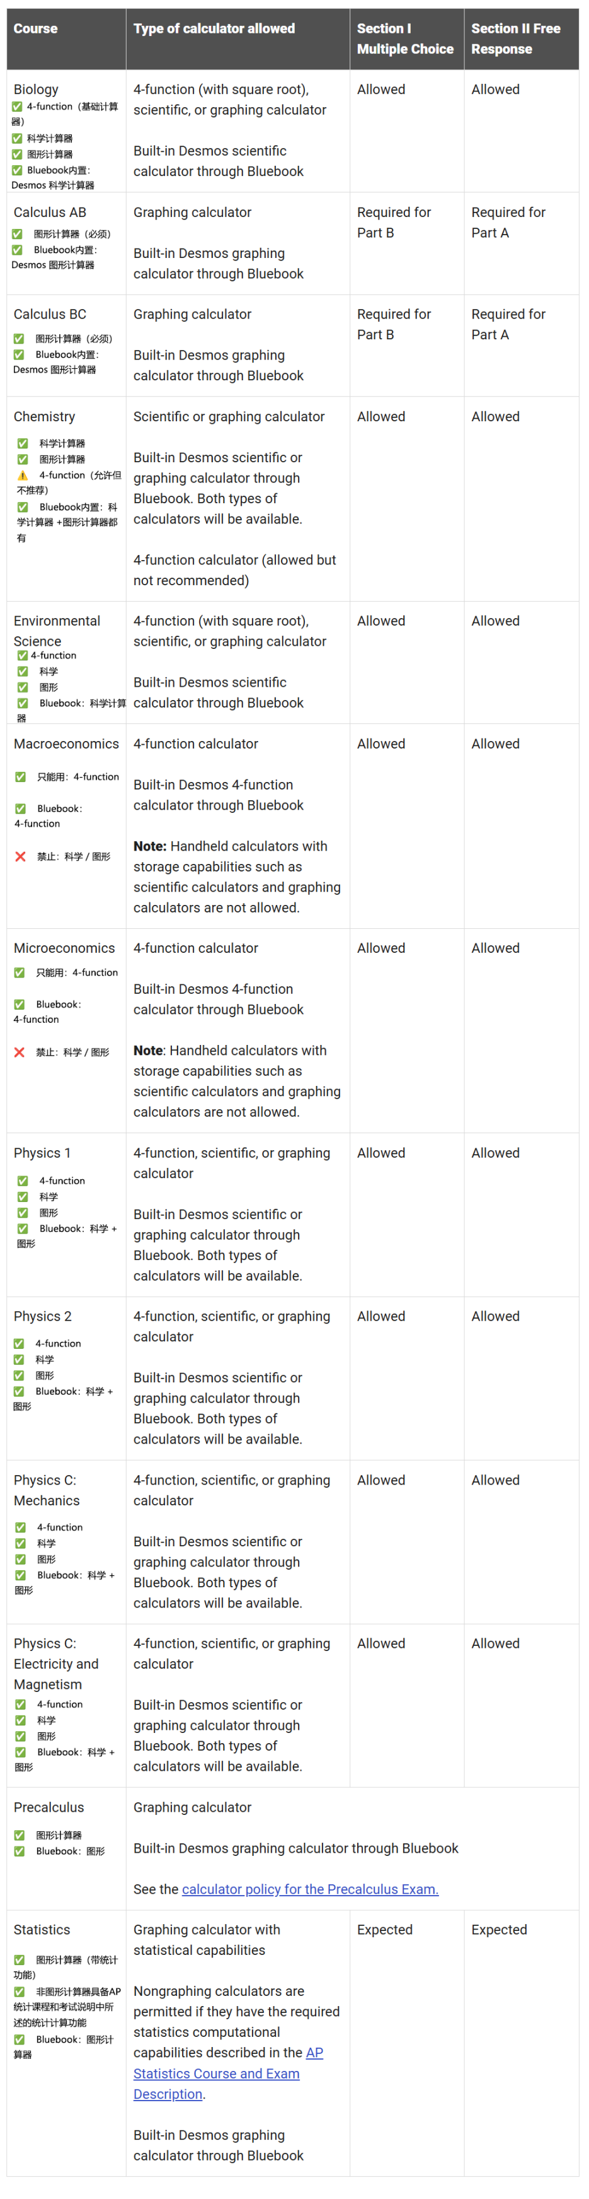Click the Course column header

pyautogui.click(x=36, y=29)
